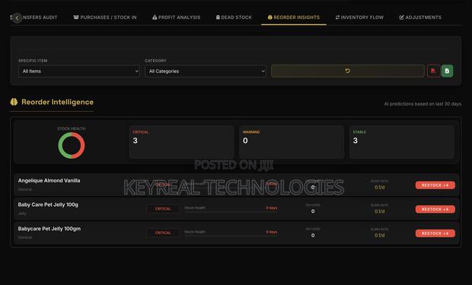The image size is (472, 285).
Task: Export report with green spreadsheet icon
Action: [x=448, y=71]
